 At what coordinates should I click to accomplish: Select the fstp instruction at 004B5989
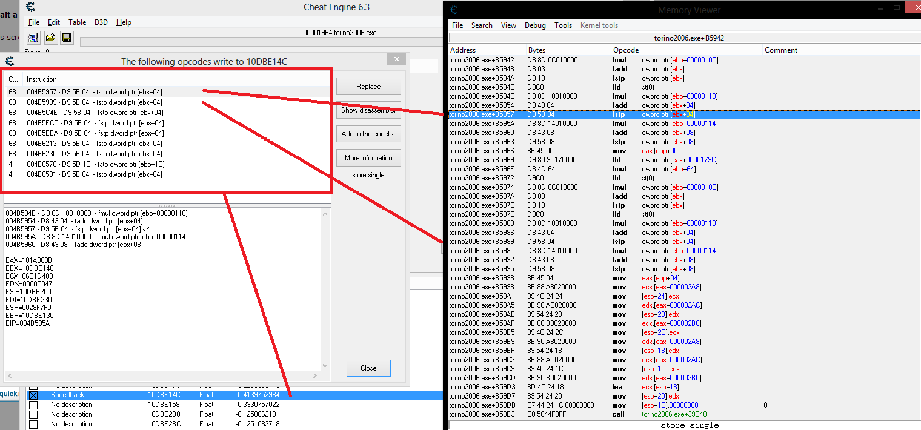[x=95, y=102]
